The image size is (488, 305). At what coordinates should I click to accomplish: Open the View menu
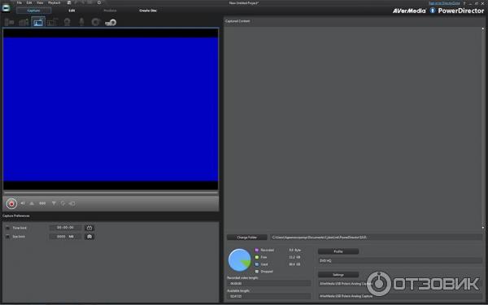point(40,2)
